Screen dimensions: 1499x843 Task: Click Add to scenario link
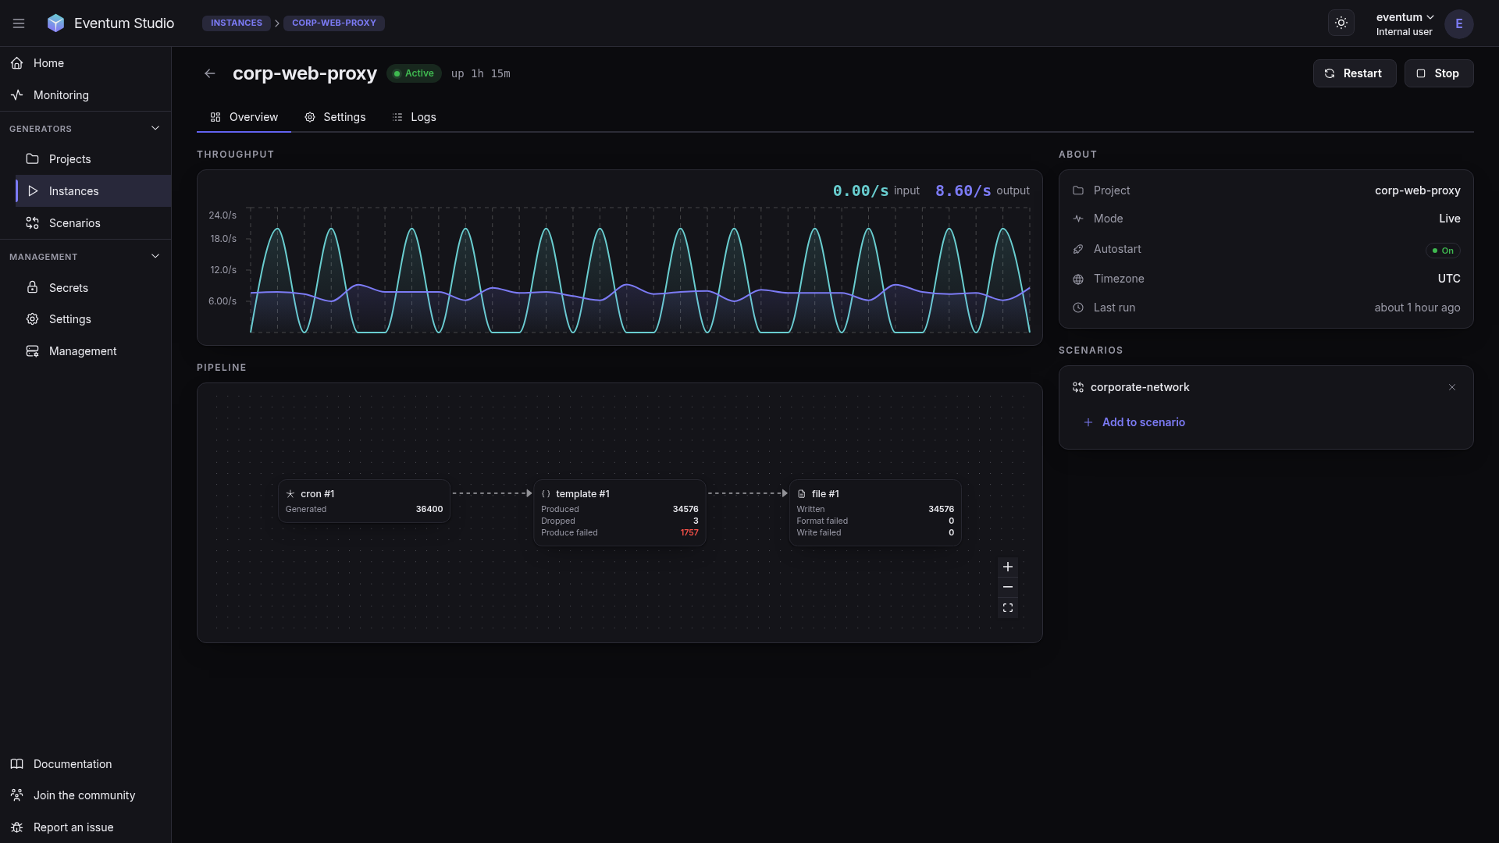pos(1134,422)
